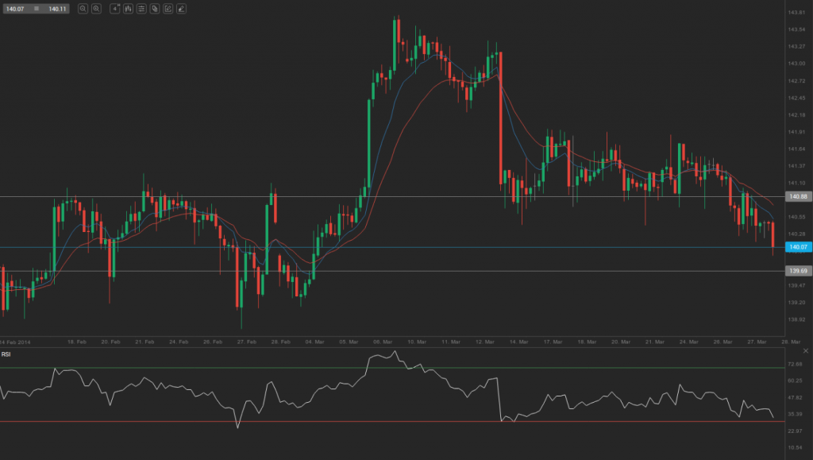
Task: Open the candlestick chart type icon
Action: [128, 10]
